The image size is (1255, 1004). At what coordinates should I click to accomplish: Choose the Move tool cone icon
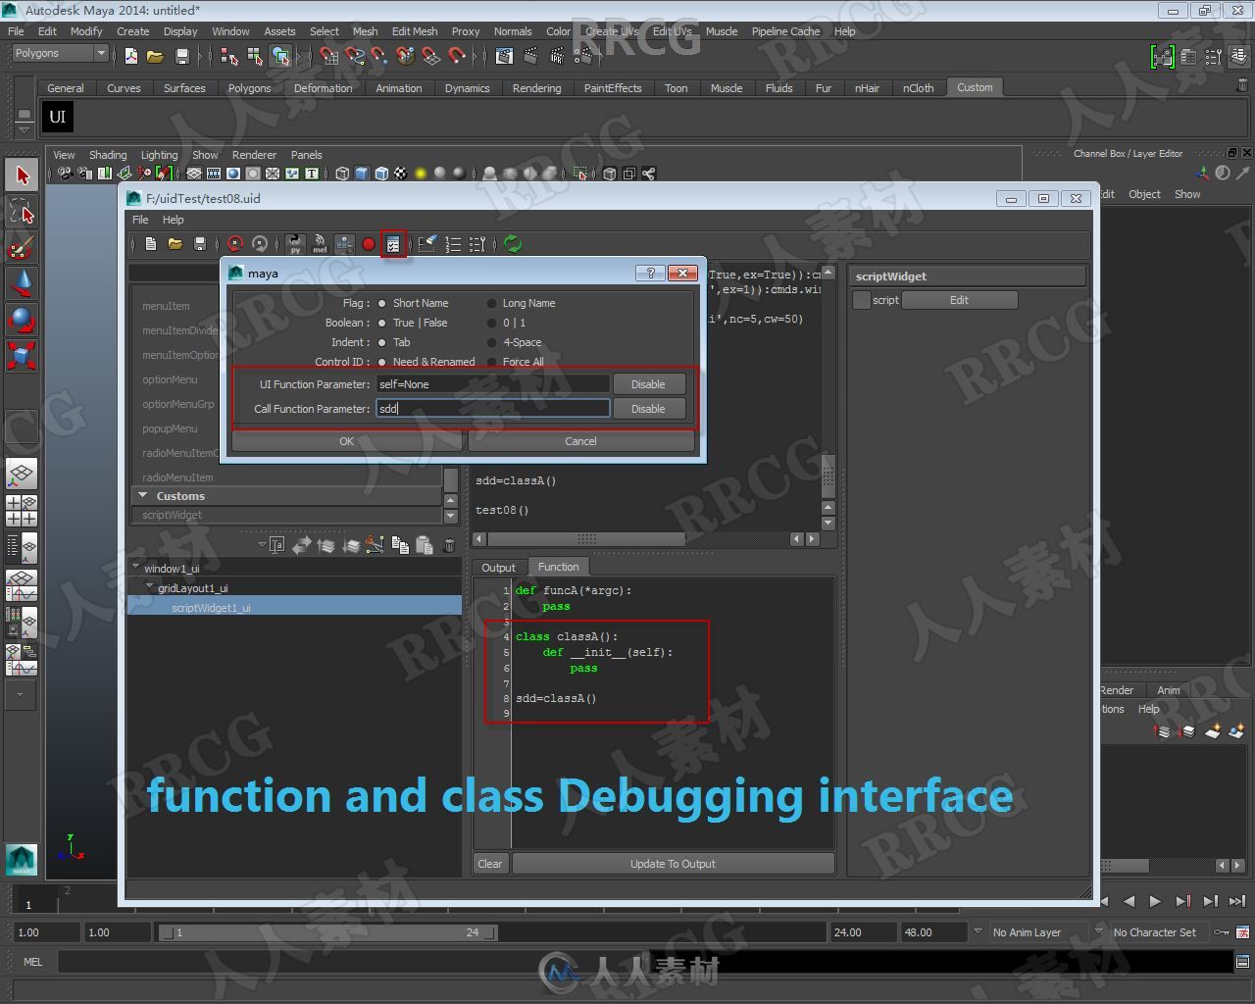[22, 282]
